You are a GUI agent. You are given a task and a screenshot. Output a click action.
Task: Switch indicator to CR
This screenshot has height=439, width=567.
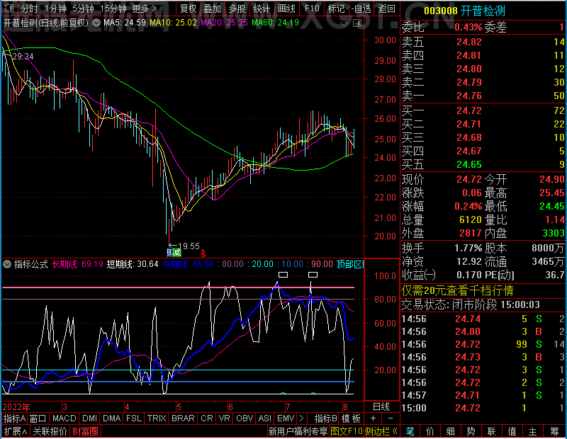pyautogui.click(x=207, y=418)
